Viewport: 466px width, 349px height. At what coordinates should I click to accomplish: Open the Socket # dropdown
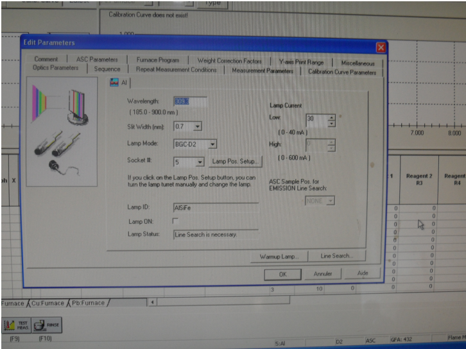(x=200, y=162)
